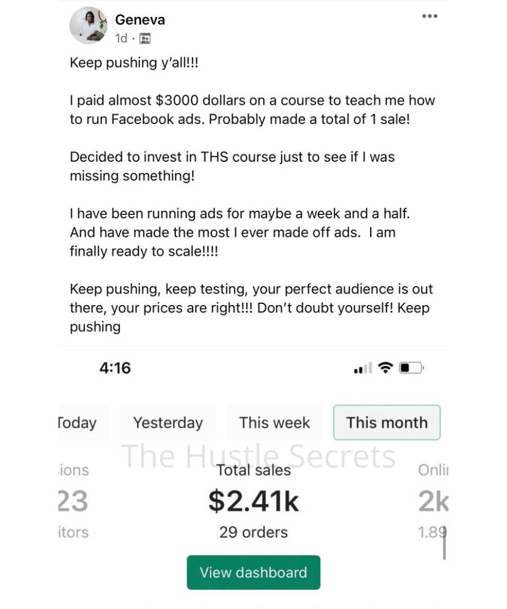Viewport: 507px width, 609px height.
Task: Click the vertical scrollbar on the right edge
Action: 444,542
